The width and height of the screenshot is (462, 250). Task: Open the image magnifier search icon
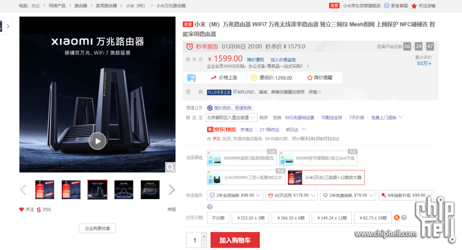coord(170,167)
